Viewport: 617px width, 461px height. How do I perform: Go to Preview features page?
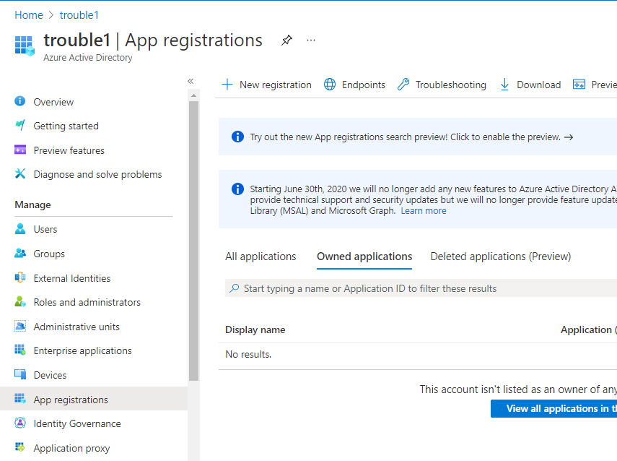click(69, 150)
